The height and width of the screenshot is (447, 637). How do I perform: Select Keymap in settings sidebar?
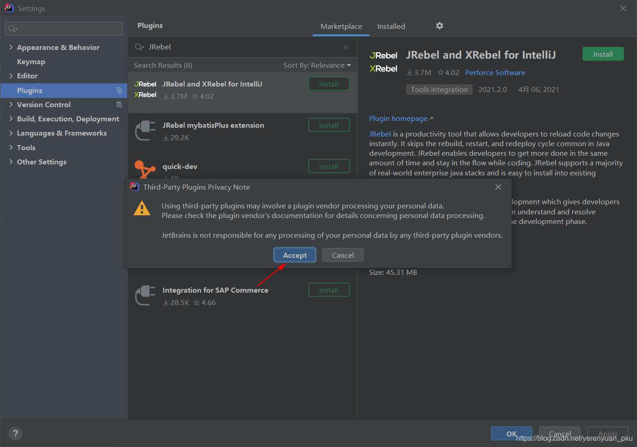coord(31,61)
